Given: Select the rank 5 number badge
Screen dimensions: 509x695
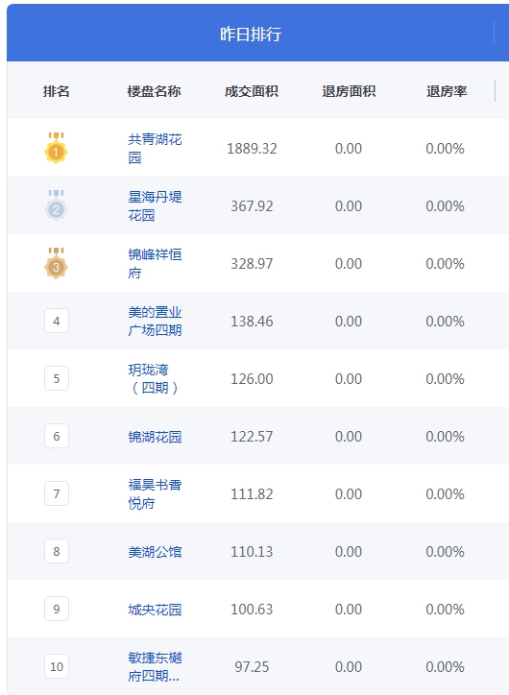Looking at the screenshot, I should (57, 378).
